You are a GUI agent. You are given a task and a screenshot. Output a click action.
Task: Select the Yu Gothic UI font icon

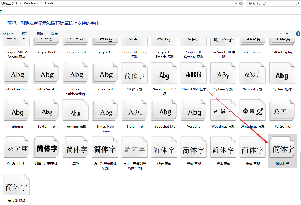coord(16,147)
